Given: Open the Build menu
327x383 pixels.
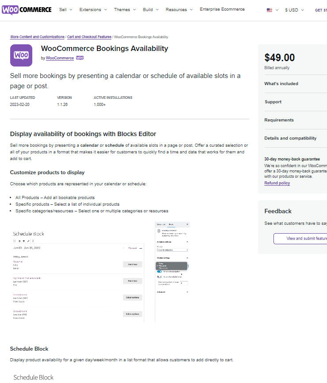Looking at the screenshot, I should click(147, 9).
